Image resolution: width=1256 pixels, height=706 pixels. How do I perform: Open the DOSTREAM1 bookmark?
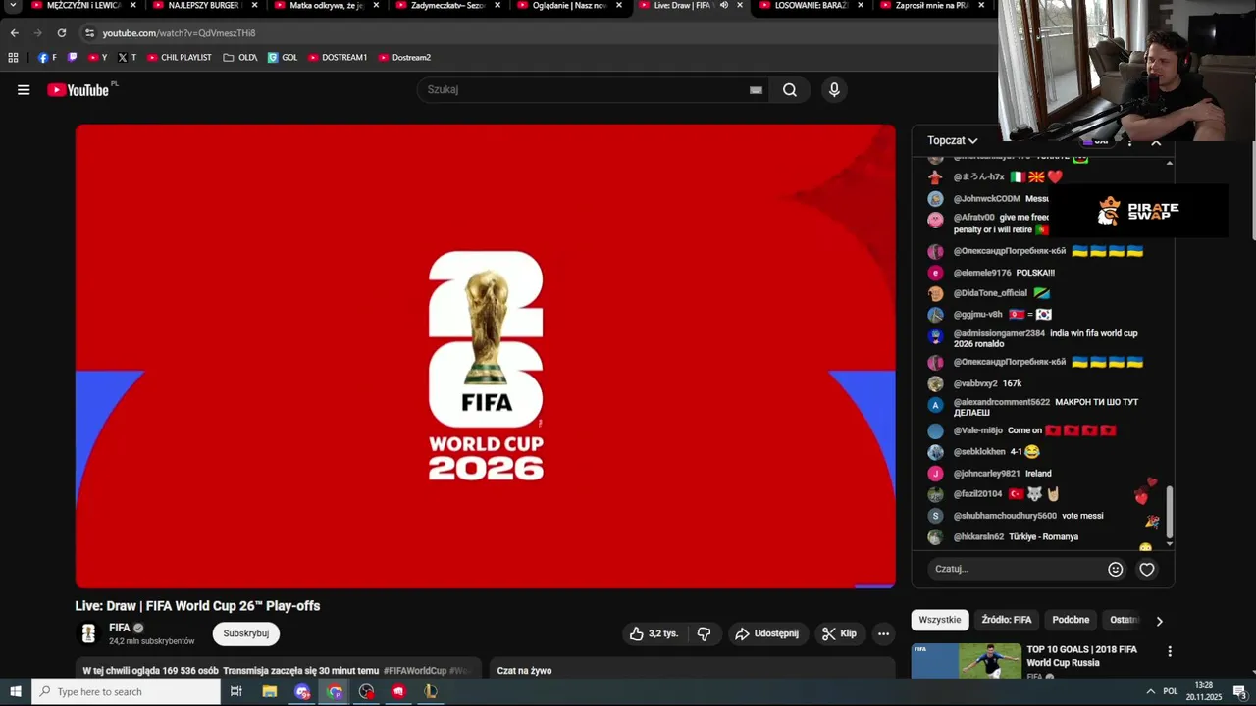tap(337, 58)
